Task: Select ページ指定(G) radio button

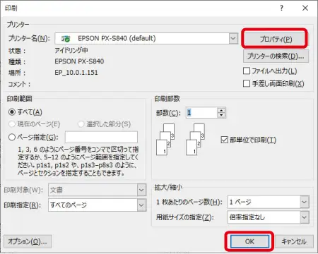Action: pos(12,137)
